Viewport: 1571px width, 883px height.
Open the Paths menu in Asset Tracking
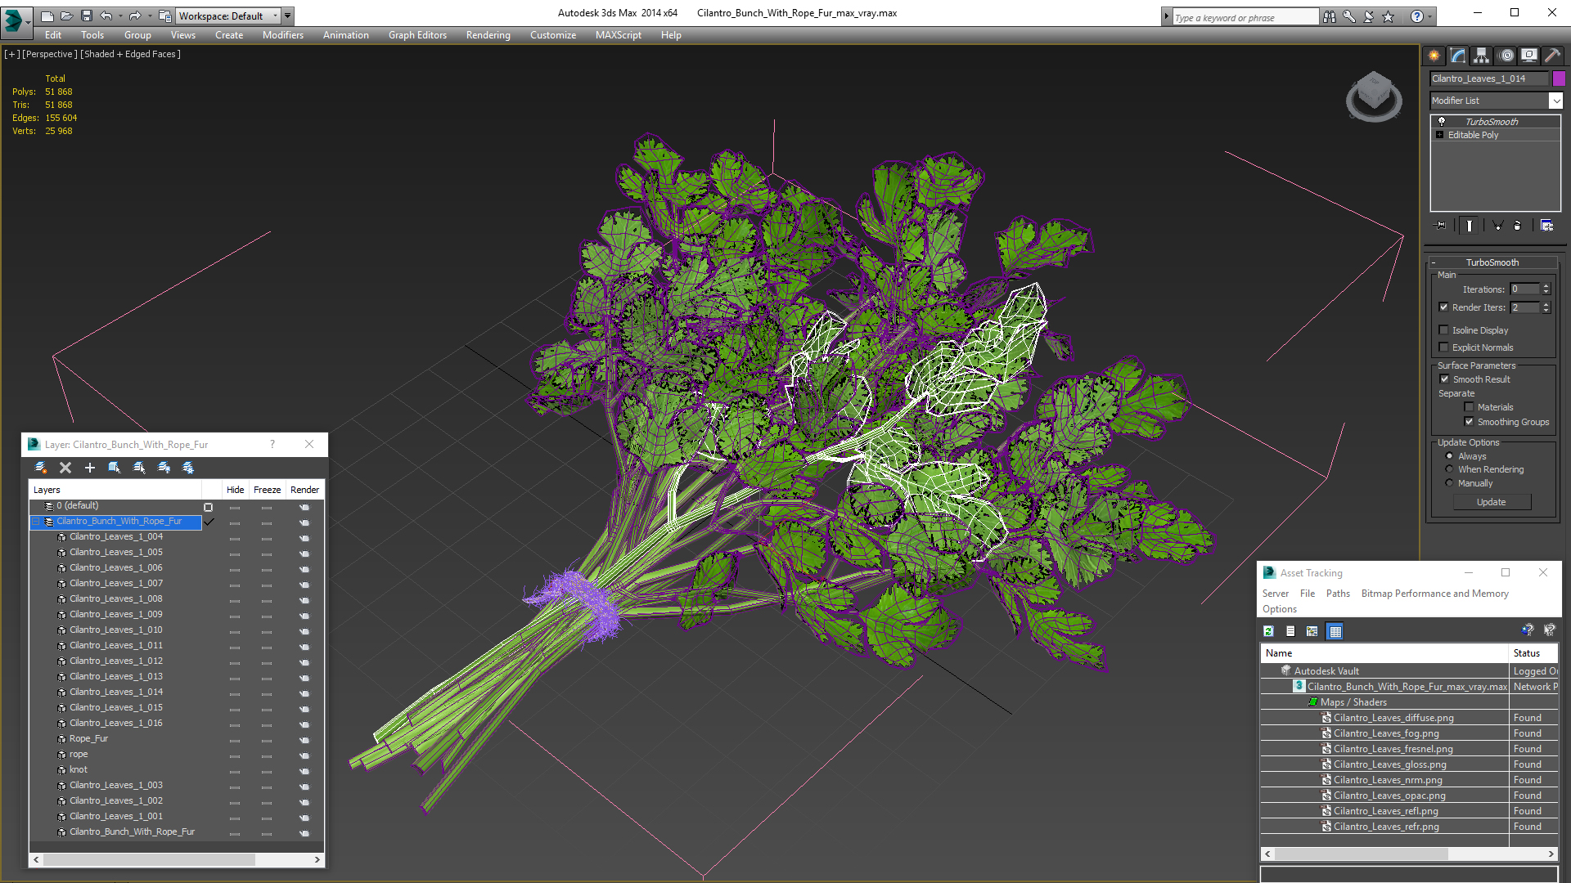(x=1338, y=594)
